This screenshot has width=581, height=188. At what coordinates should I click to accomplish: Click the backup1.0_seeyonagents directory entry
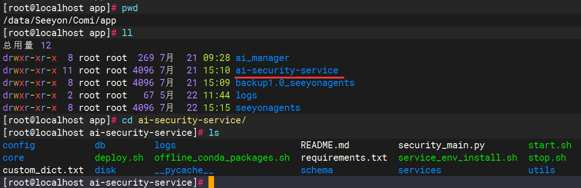(x=295, y=83)
